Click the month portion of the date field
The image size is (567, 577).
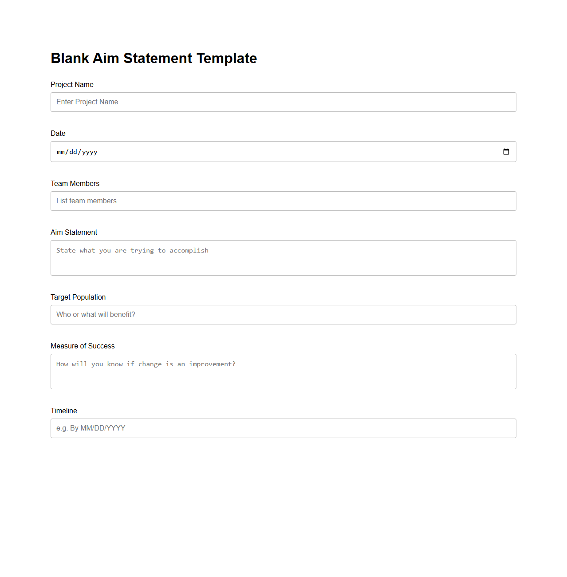pos(60,151)
